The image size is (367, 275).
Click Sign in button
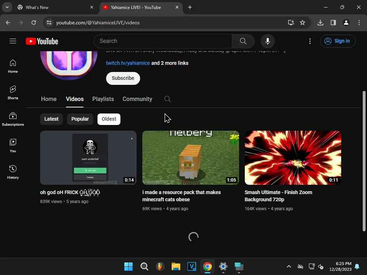click(x=338, y=41)
